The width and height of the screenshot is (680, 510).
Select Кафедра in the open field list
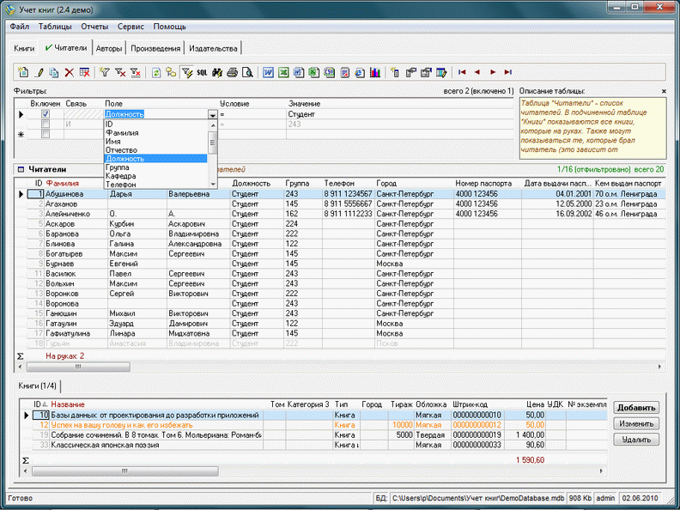[x=120, y=176]
